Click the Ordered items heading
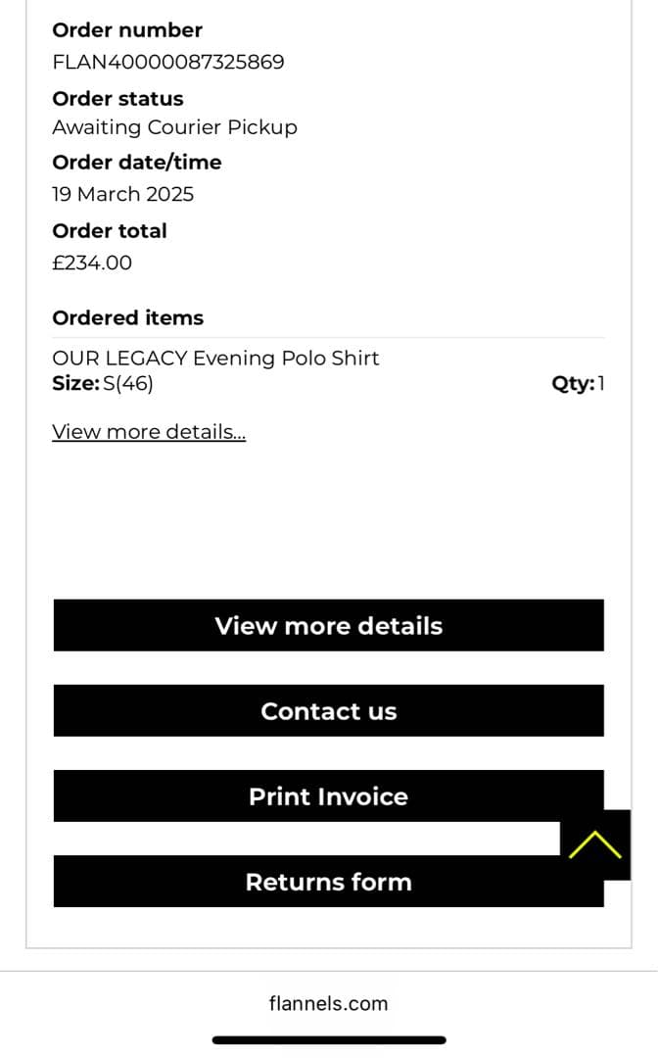 click(x=128, y=318)
